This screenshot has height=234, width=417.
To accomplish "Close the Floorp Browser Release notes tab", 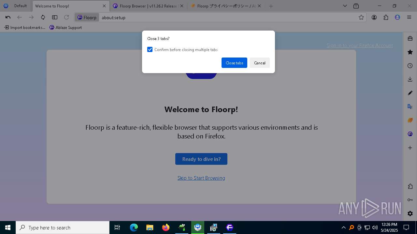I will 182,6.
